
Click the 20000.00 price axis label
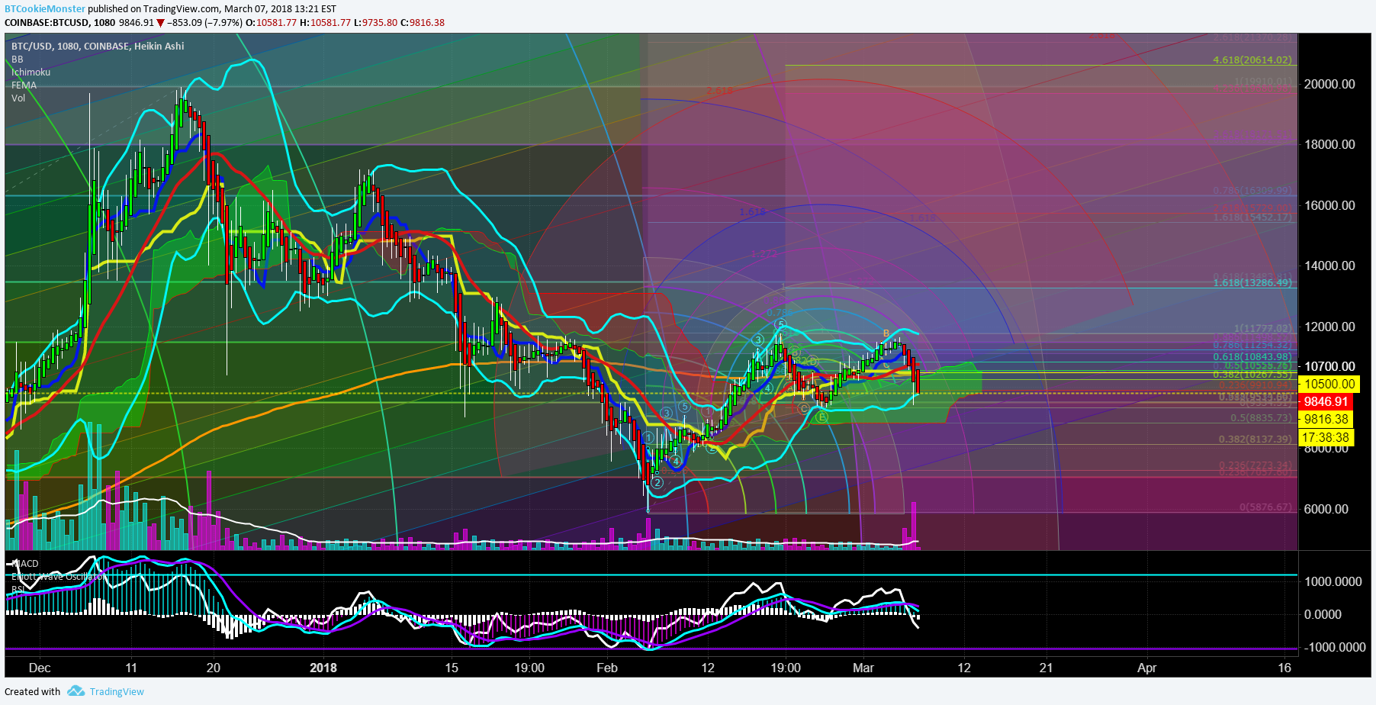click(x=1329, y=84)
